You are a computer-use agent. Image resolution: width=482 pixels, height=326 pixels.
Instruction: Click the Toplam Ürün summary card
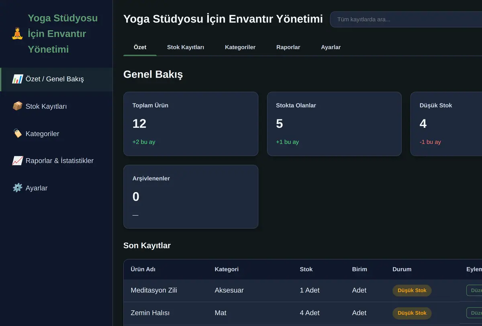(x=191, y=124)
